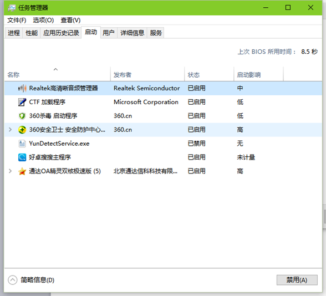Screen dimensions: 326x296
Task: Click the 好卓搜搜主程序 blue icon
Action: pyautogui.click(x=22, y=157)
